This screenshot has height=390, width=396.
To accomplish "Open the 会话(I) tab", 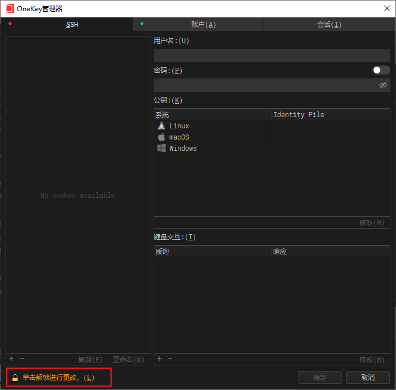I will pos(329,25).
